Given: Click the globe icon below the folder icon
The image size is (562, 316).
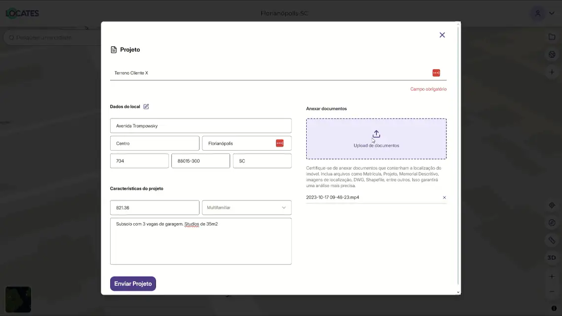Looking at the screenshot, I should pos(552,54).
